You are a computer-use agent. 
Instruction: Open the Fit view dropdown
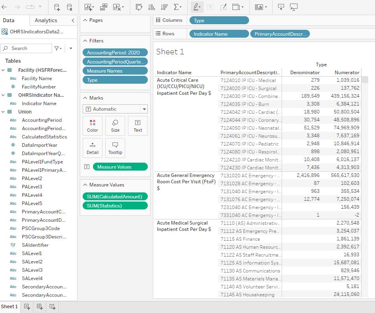(238, 7)
